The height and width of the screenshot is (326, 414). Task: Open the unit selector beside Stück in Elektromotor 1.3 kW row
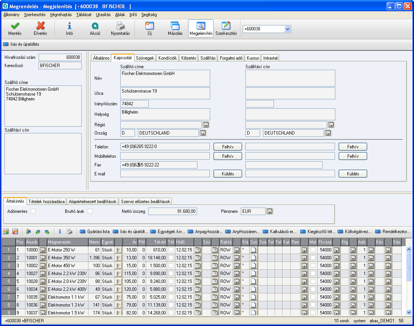coord(118,305)
